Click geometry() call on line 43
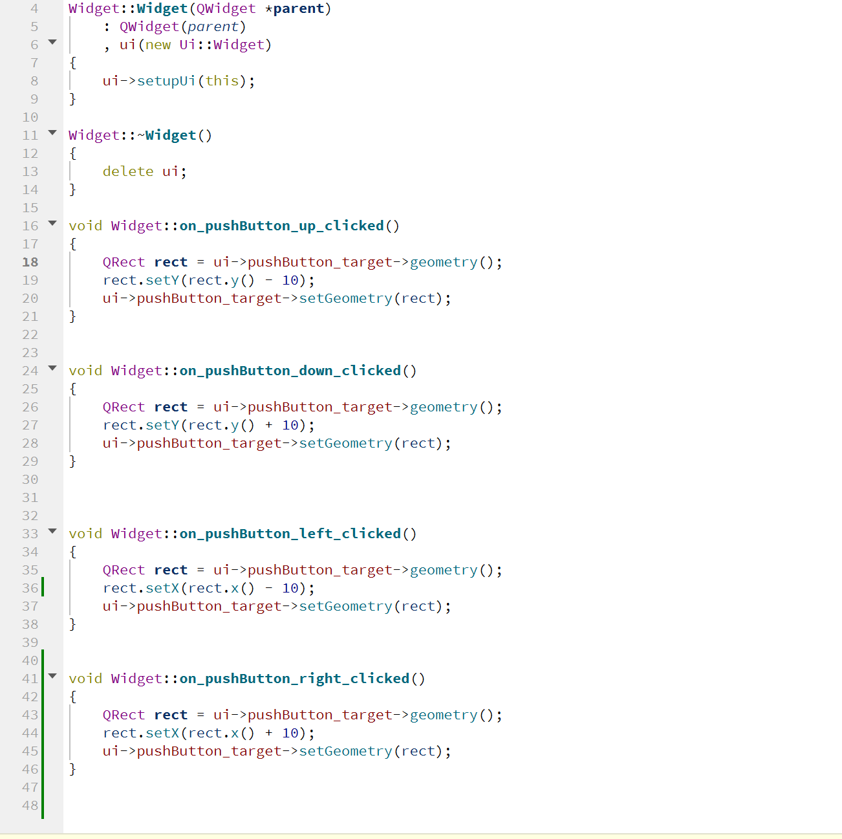 tap(452, 715)
